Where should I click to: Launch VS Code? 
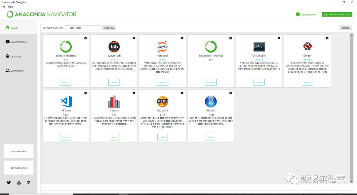(65, 137)
